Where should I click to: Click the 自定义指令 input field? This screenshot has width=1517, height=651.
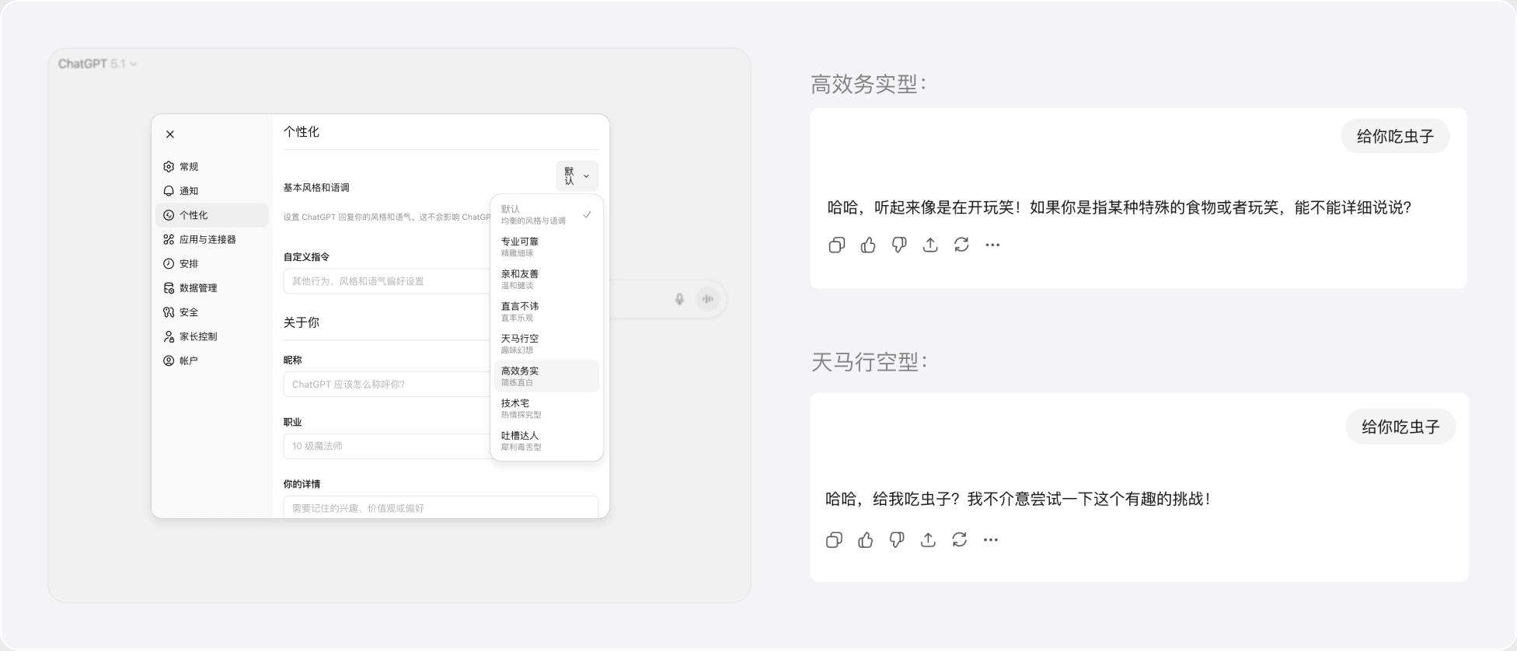click(387, 281)
